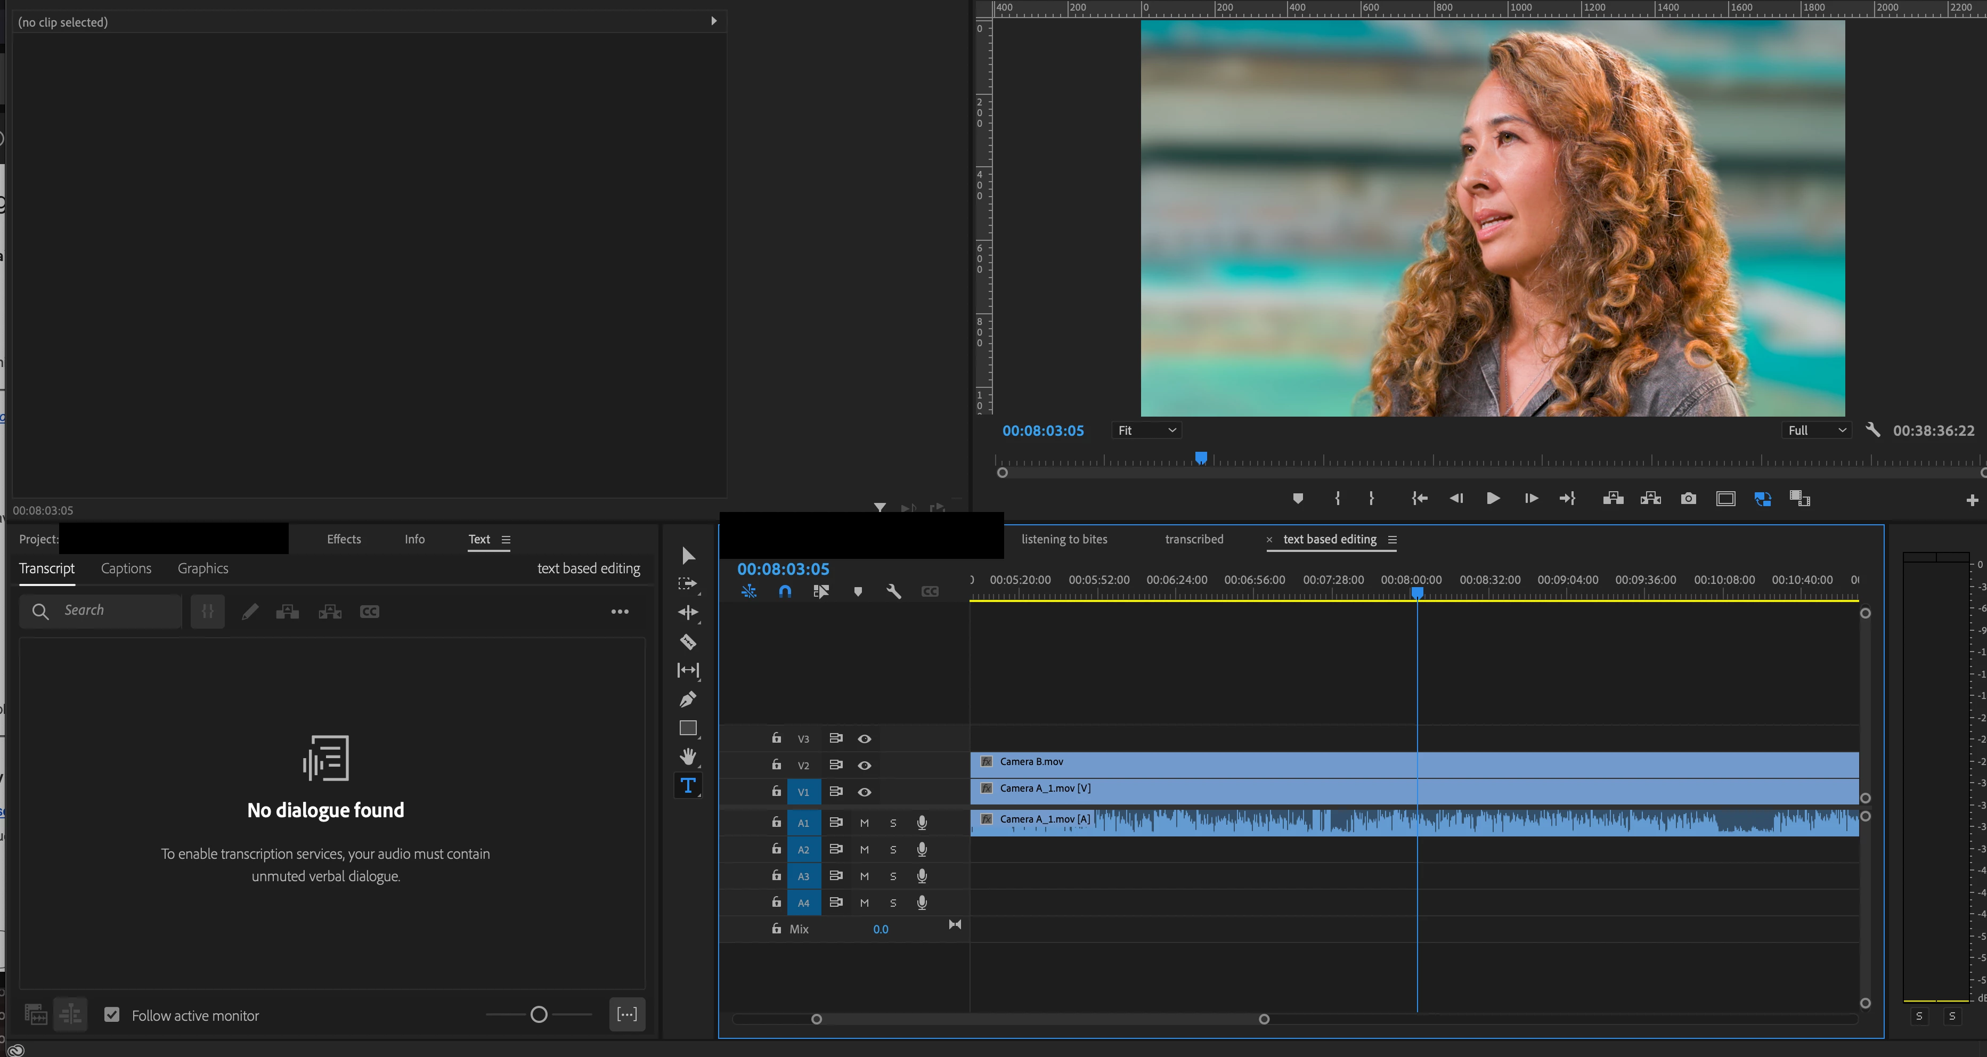Toggle Follow active monitor checkbox
1987x1057 pixels.
tap(112, 1014)
